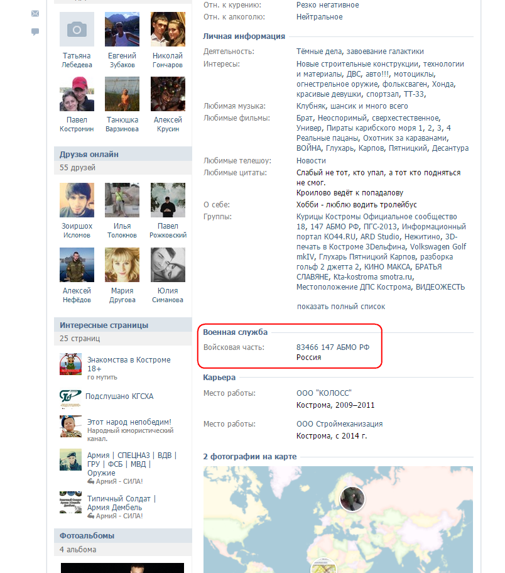The width and height of the screenshot is (505, 573).
Task: Open Зоиршох Исломов's avatar
Action: point(77,200)
